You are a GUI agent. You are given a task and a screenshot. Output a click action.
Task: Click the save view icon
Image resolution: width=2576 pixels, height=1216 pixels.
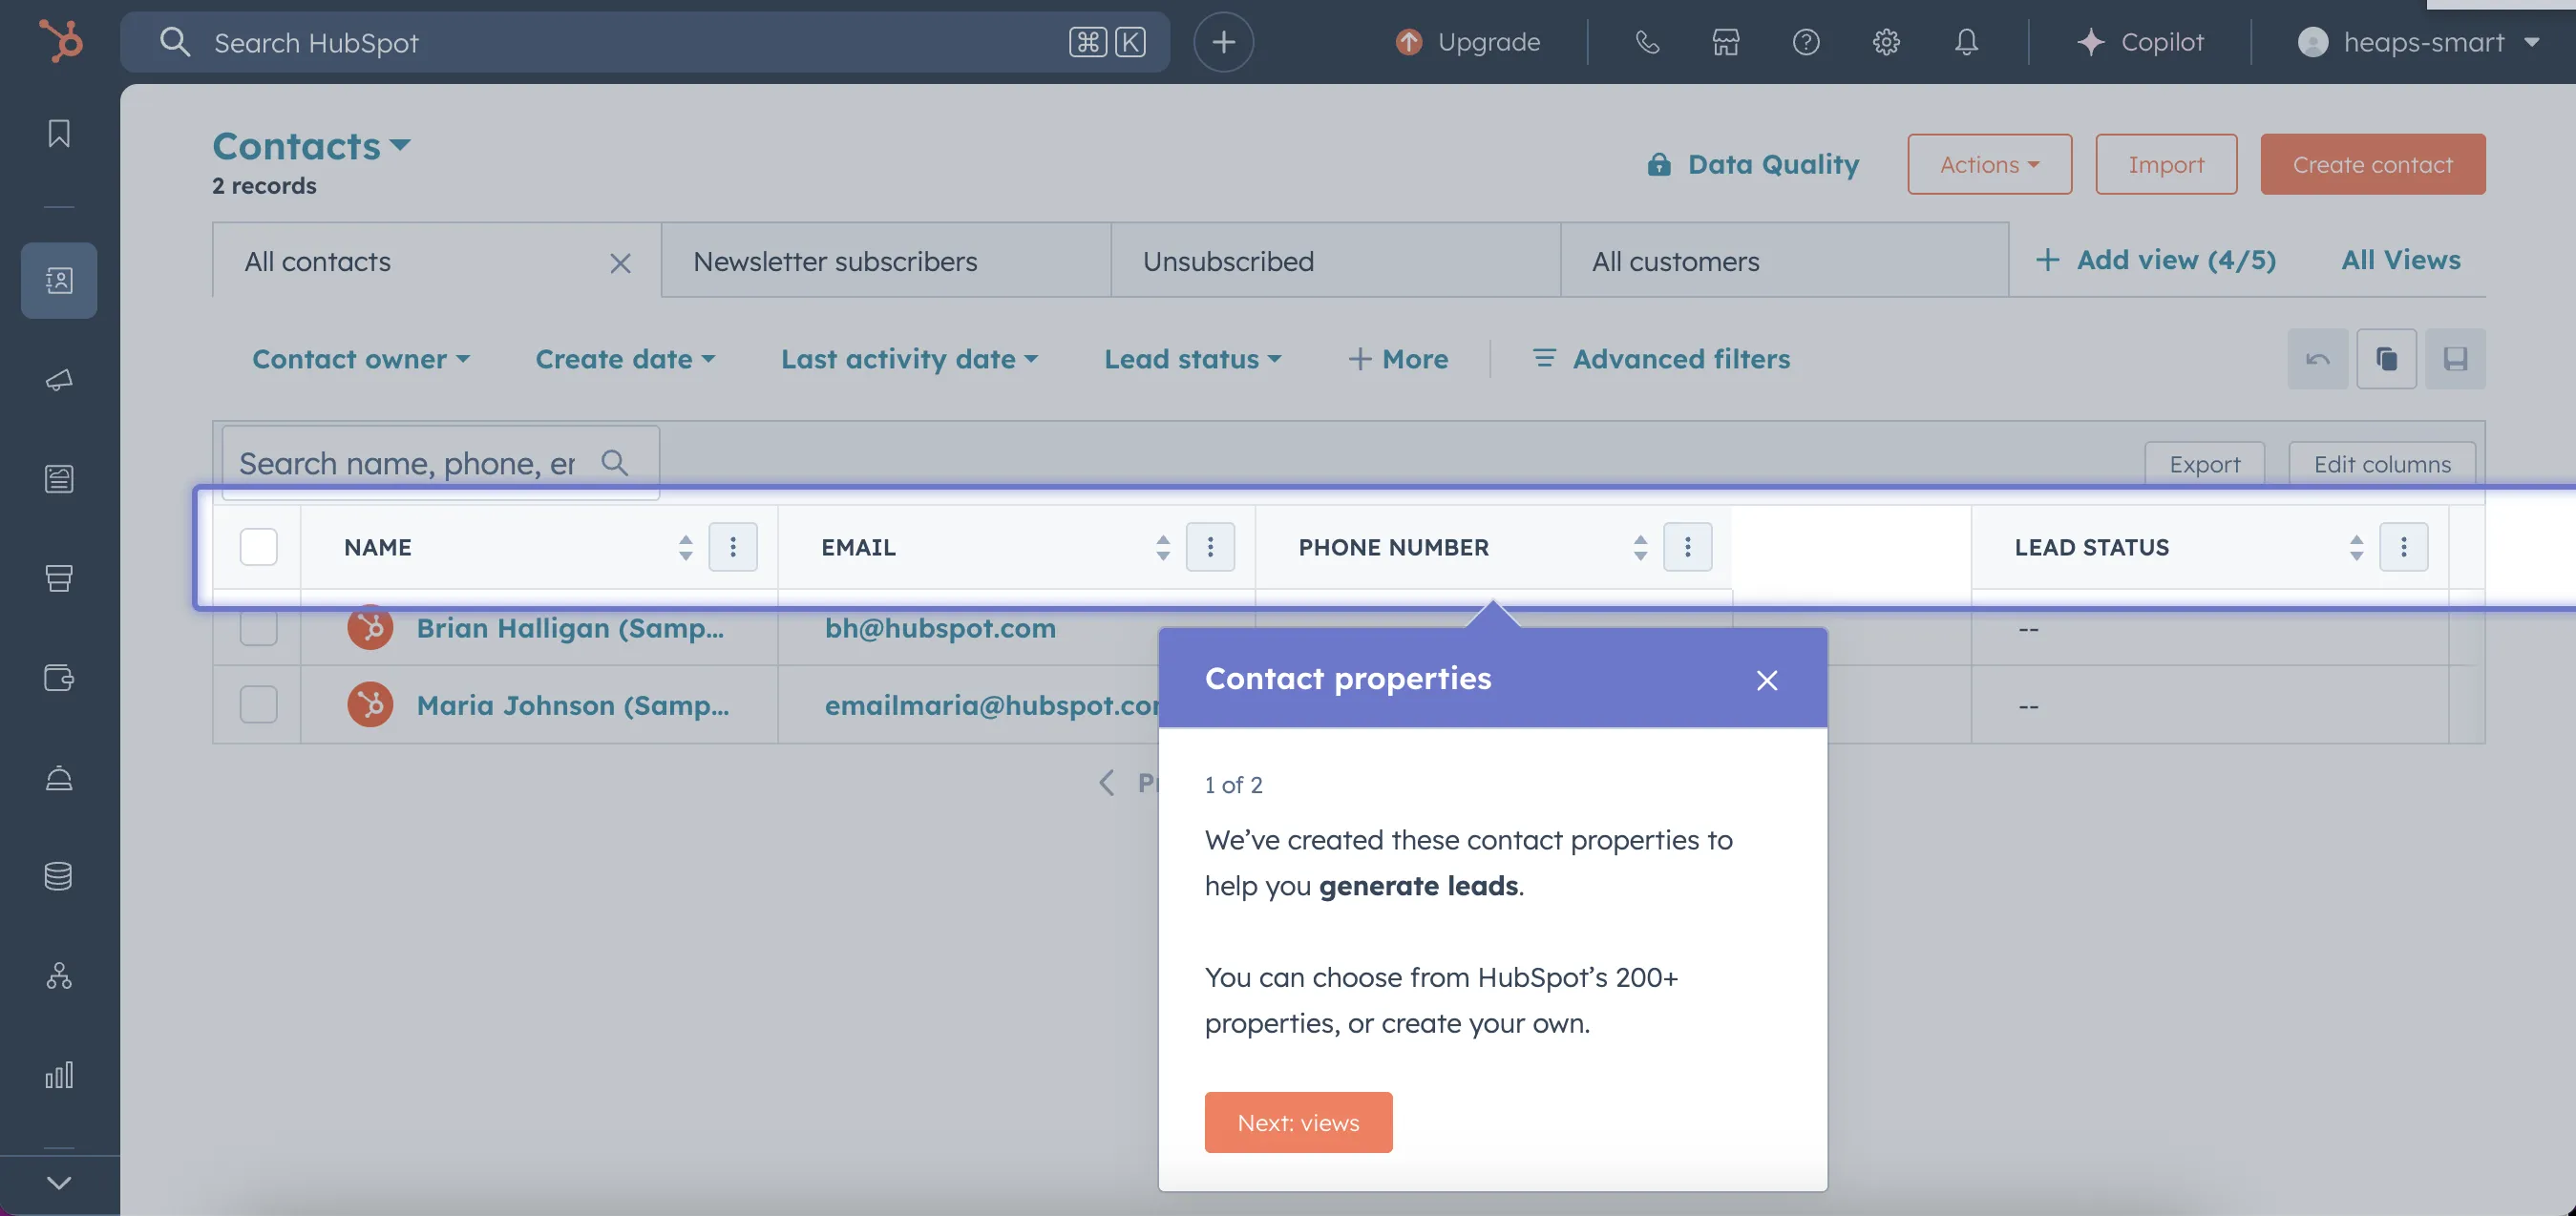coord(2455,359)
